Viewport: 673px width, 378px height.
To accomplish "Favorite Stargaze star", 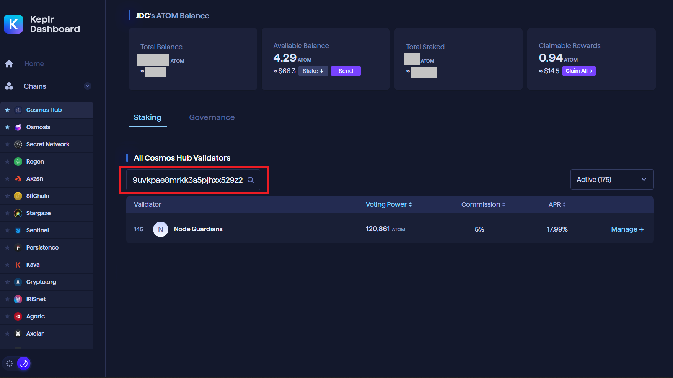I will (x=7, y=213).
